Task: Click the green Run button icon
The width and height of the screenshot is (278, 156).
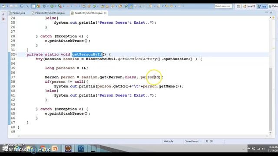Action: pyautogui.click(x=52, y=6)
